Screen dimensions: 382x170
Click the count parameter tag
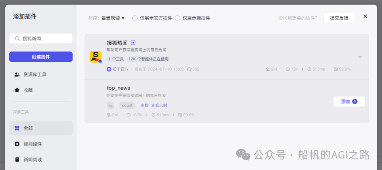tap(127, 105)
